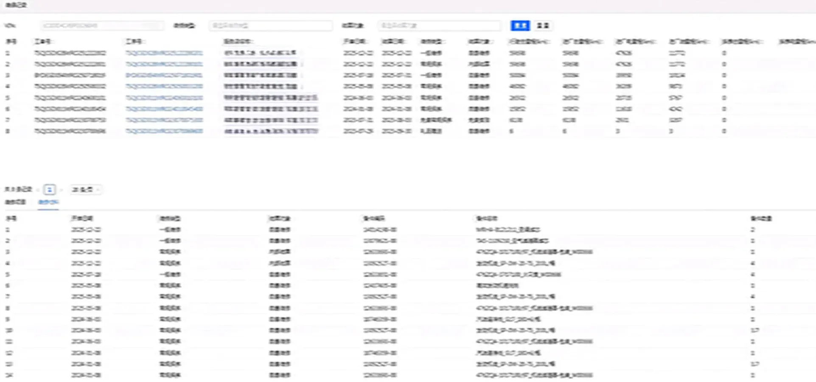This screenshot has width=816, height=382.
Task: Click the previous-page arrow in pagination
Action: 38,189
